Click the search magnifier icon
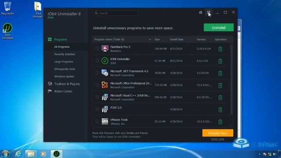 coord(96,13)
